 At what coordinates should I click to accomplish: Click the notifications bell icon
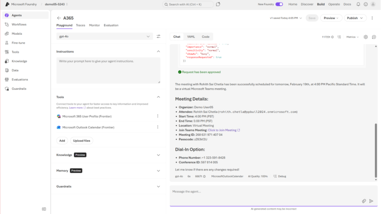click(x=358, y=4)
